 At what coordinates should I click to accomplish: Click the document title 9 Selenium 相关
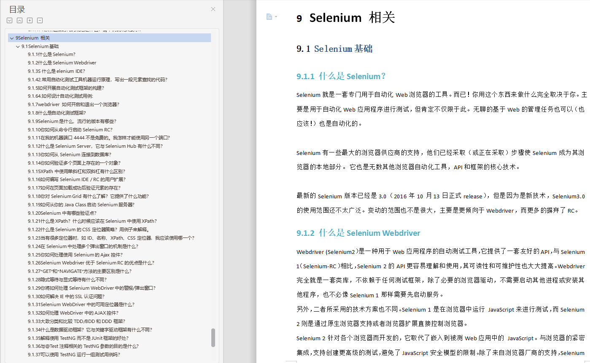[x=346, y=18]
